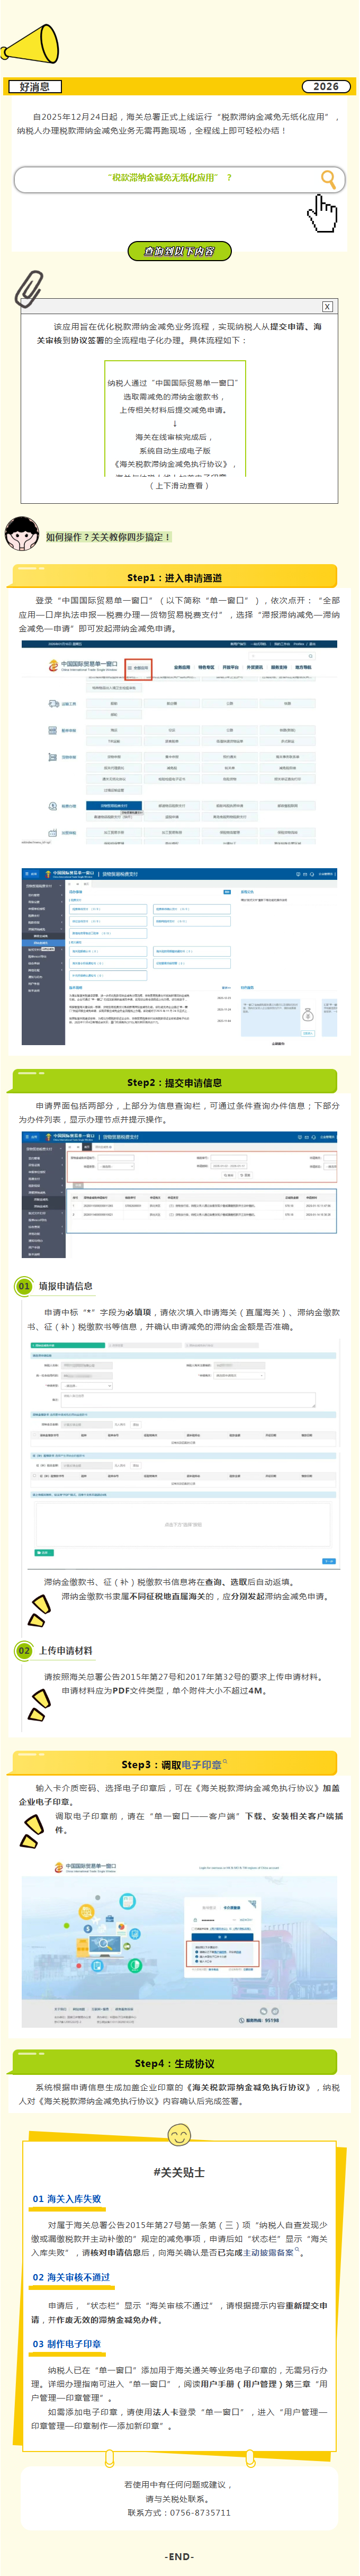Click the paperclip icon above the popup
The image size is (360, 2576).
[x=28, y=288]
